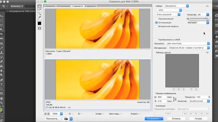Click the Проценты field showing 100
Image resolution: width=218 pixels, height=122 pixels.
[202, 97]
